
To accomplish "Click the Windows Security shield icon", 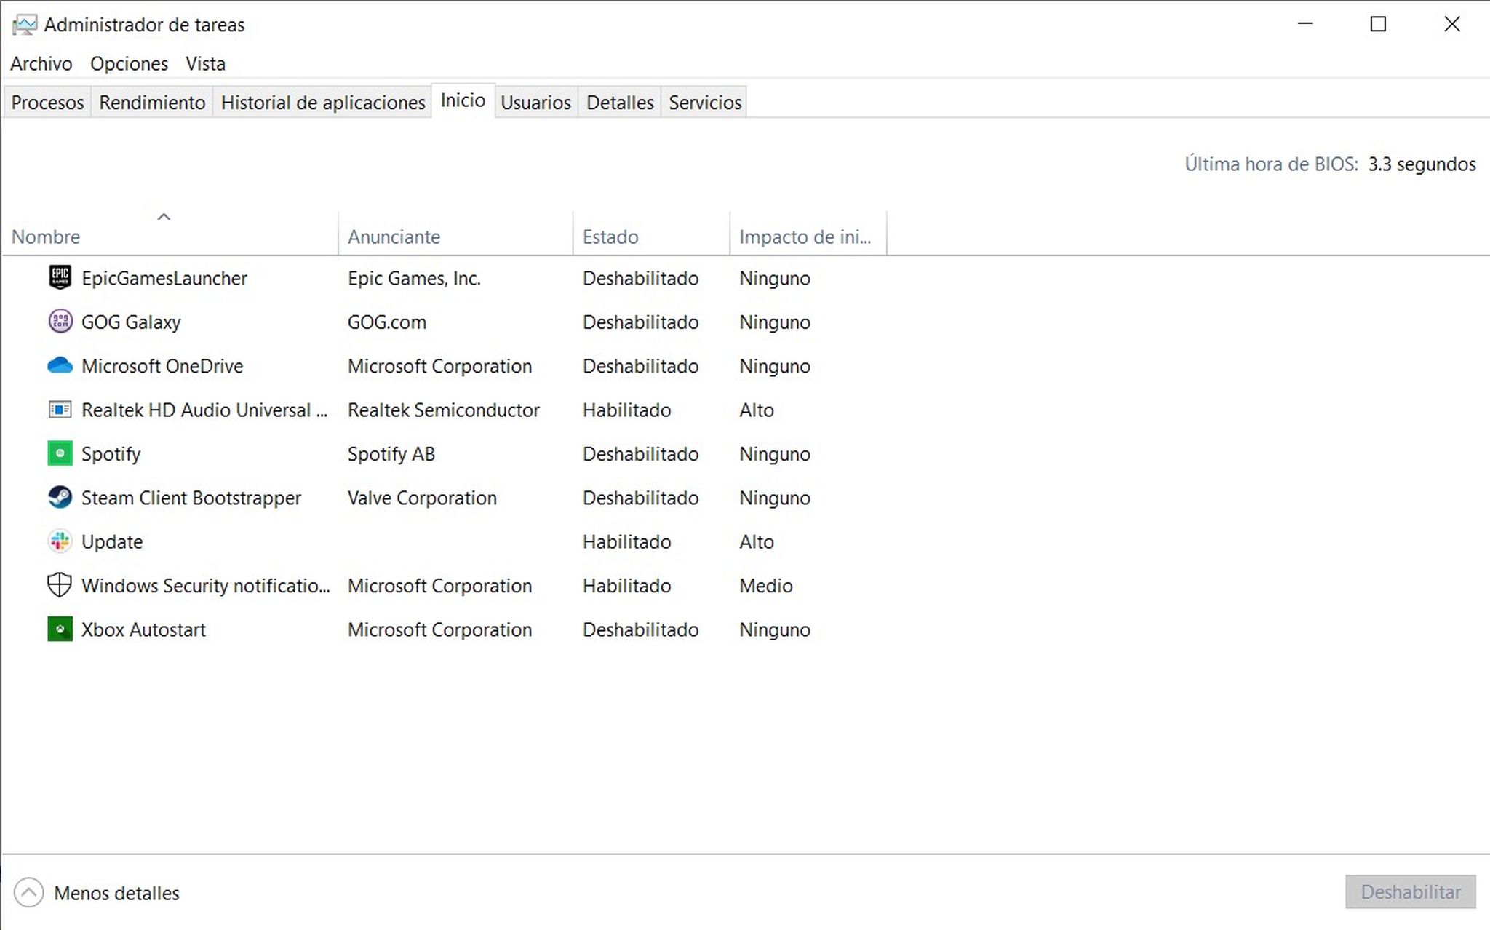I will 60,585.
